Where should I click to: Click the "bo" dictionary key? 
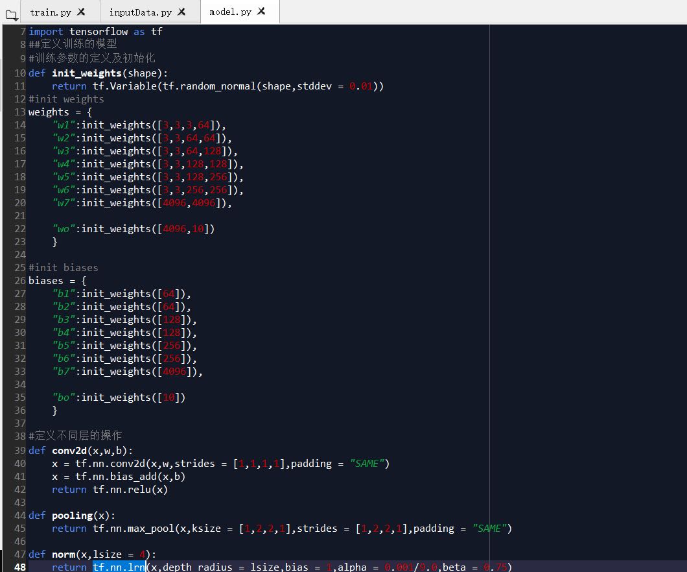pyautogui.click(x=64, y=397)
